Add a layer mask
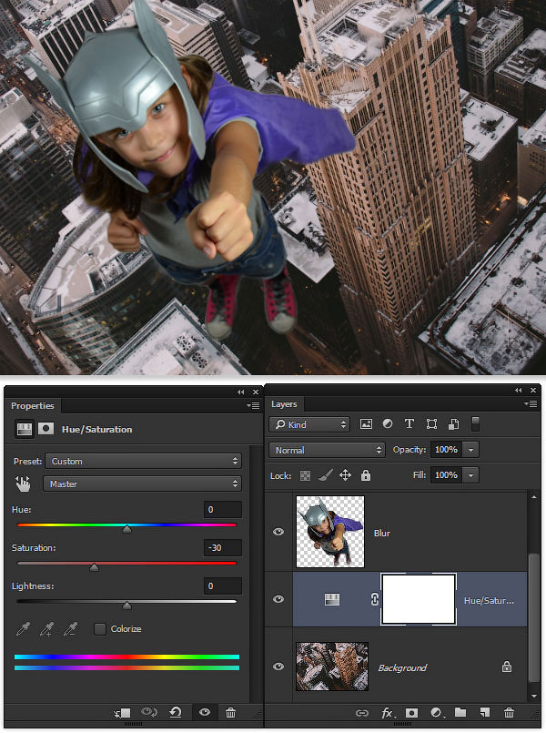The image size is (546, 733). tap(411, 712)
